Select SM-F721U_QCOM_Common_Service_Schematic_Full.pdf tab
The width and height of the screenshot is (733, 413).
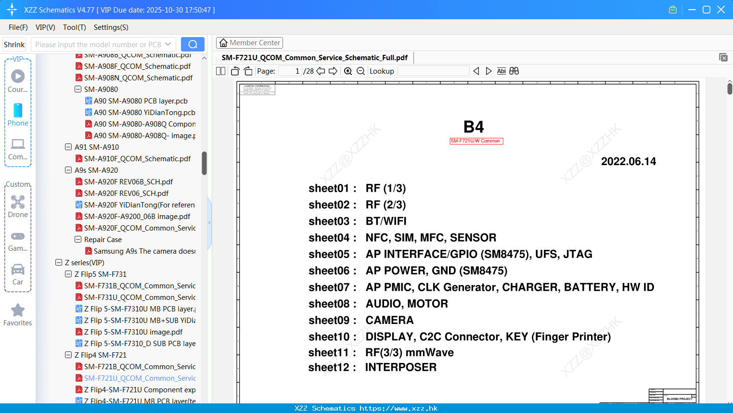coord(315,58)
